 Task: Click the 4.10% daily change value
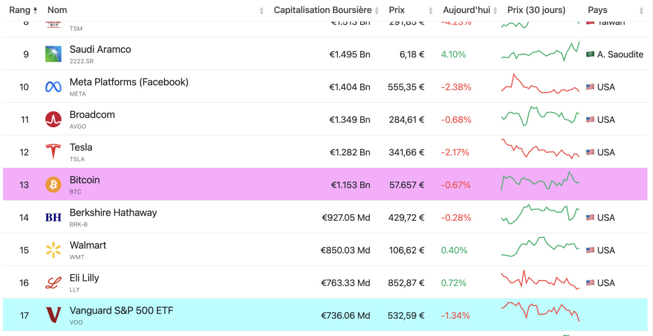pyautogui.click(x=454, y=54)
